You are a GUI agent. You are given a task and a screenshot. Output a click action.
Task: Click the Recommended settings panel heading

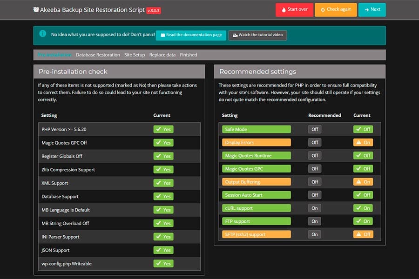click(257, 72)
